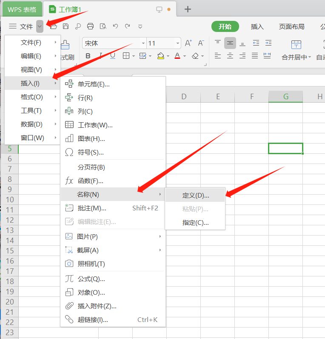Image resolution: width=325 pixels, height=339 pixels.
Task: Select column header E
Action: tap(218, 97)
